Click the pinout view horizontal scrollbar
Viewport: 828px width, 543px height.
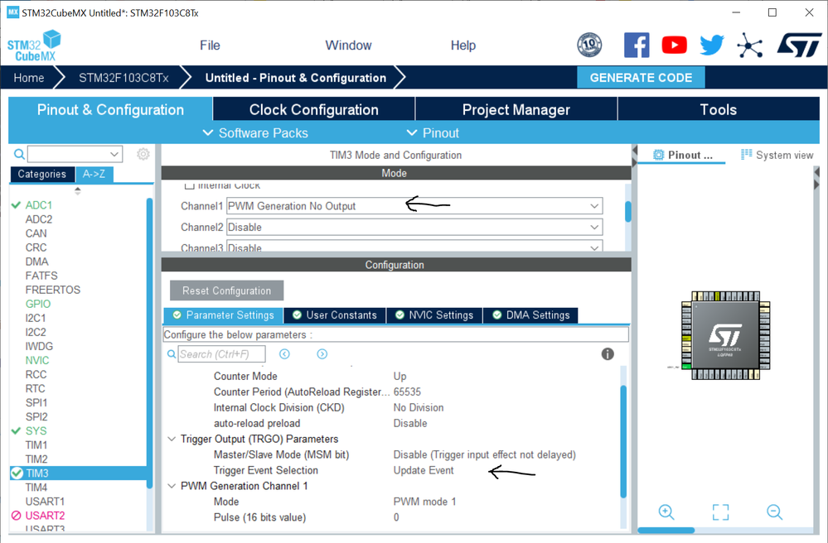666,531
